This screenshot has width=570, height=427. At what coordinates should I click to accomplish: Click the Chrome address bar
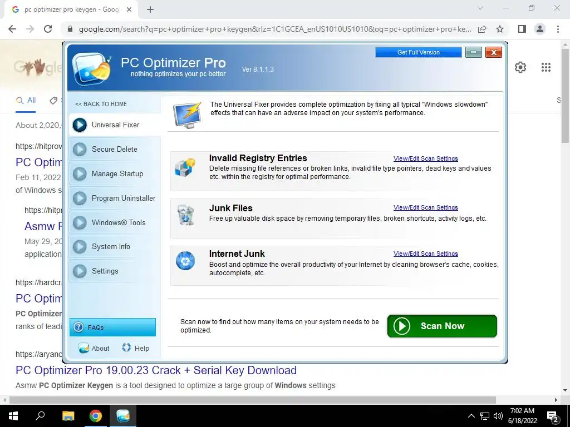pos(275,29)
